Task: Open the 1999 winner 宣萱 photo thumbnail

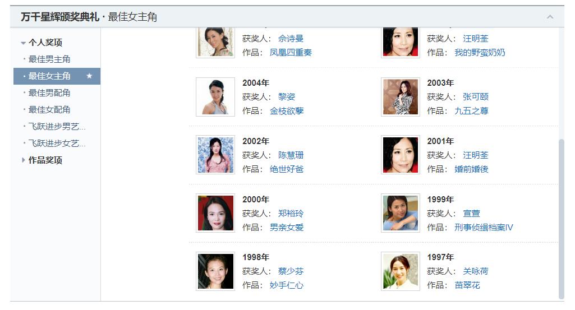Action: pyautogui.click(x=401, y=213)
